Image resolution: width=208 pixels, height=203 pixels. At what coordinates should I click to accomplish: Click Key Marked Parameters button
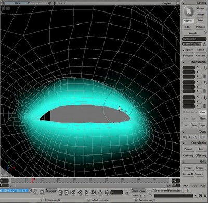[168, 190]
